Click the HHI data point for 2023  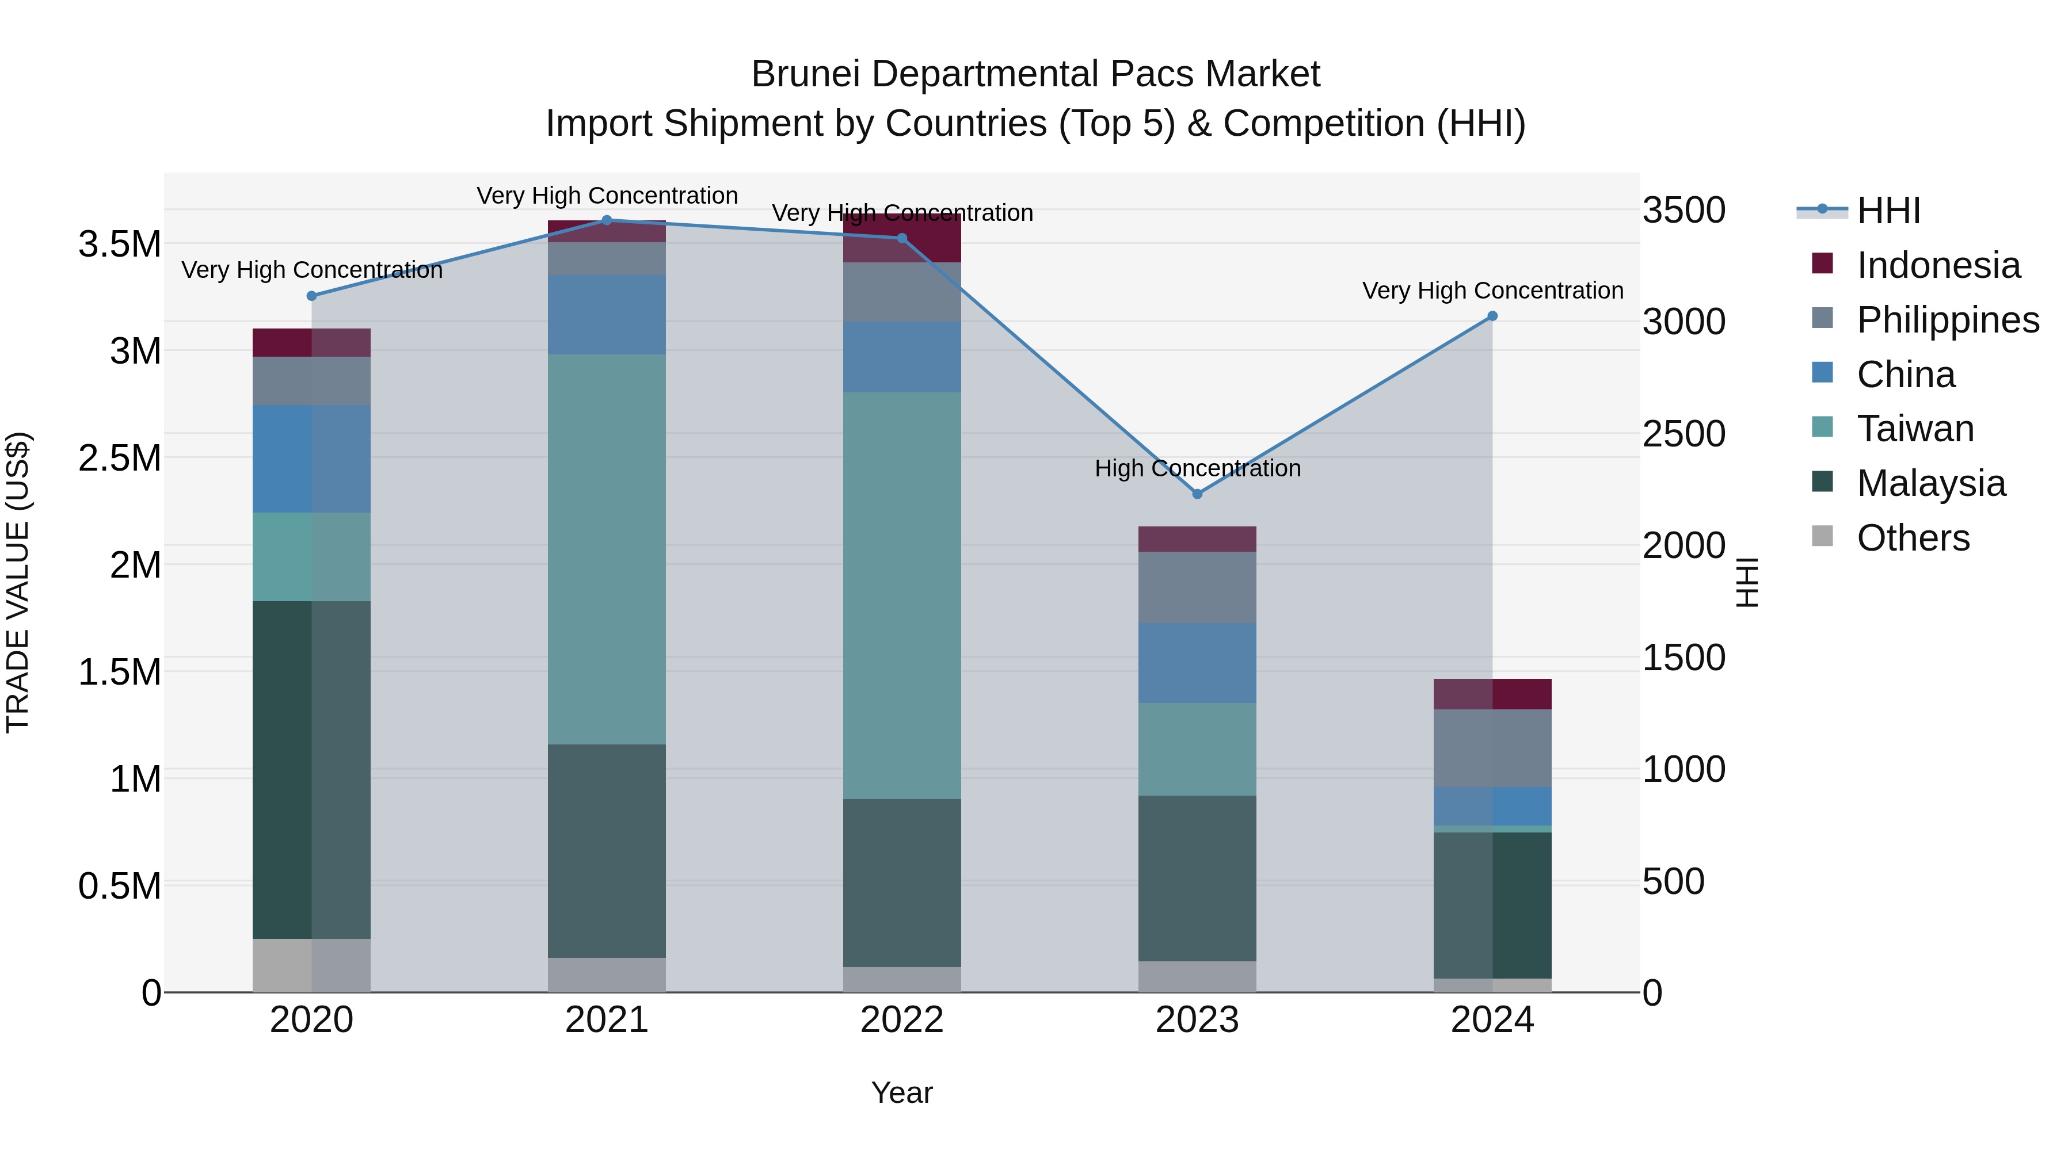coord(1197,494)
